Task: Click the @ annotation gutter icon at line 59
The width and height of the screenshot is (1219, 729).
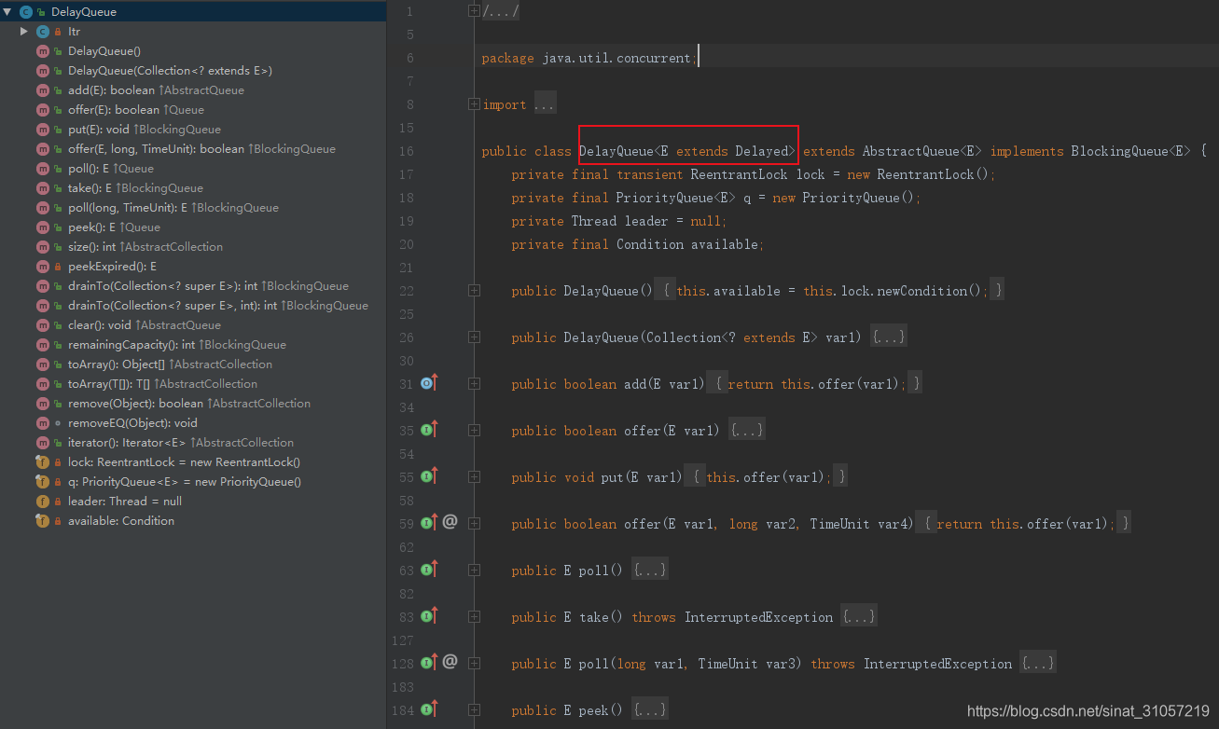Action: pos(450,522)
